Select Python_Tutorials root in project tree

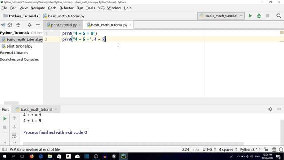[x=15, y=33]
